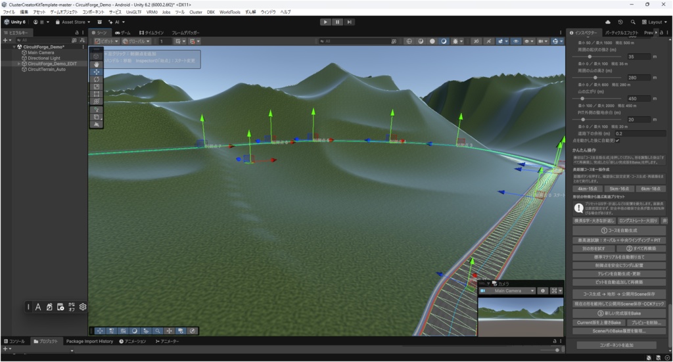Viewport: 673px width, 362px height.
Task: Click the ②すべて再構築 button
Action: click(x=641, y=248)
